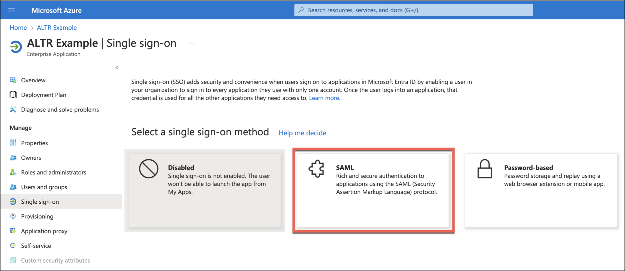This screenshot has width=625, height=271.
Task: Open Properties under Manage
Action: [34, 143]
